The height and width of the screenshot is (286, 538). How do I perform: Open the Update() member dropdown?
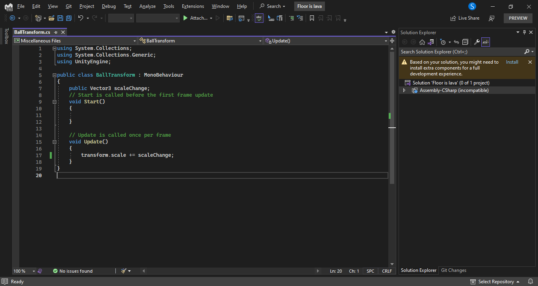tap(327, 41)
